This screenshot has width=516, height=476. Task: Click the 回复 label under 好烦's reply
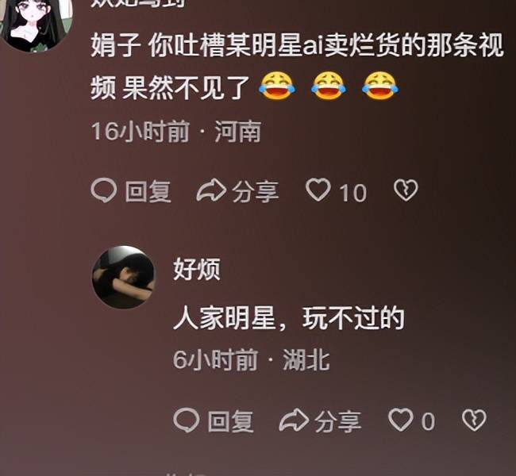click(x=231, y=422)
